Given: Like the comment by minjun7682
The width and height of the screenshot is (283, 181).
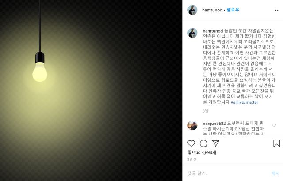Looking at the screenshot, I should [x=274, y=125].
